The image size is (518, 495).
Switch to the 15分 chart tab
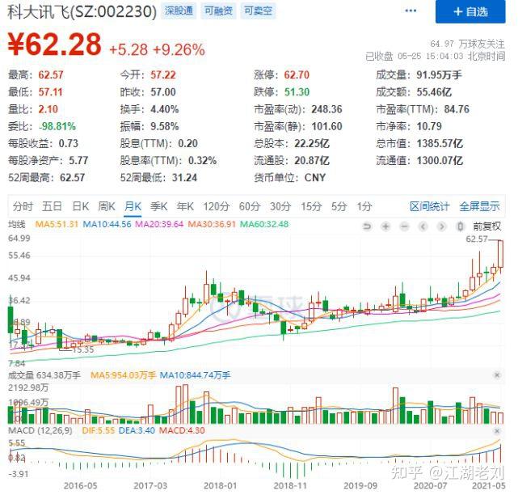(311, 207)
